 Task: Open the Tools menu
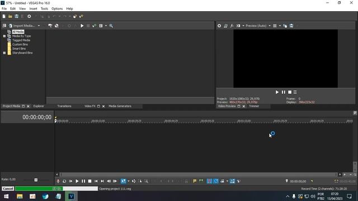click(44, 9)
